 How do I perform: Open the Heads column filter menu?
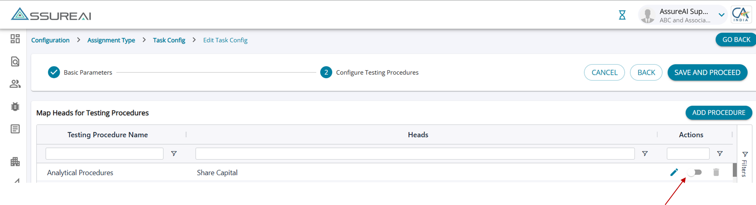pos(645,154)
